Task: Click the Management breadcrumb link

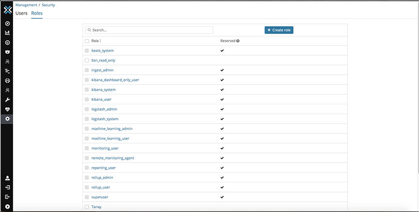Action: pyautogui.click(x=26, y=5)
